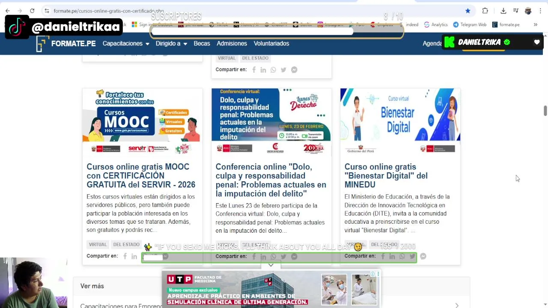
Task: Share Bienestar Digital course on LinkedIn
Action: 392,256
